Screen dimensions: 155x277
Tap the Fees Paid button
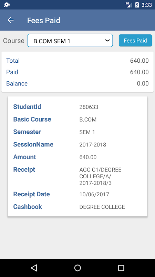tap(135, 41)
